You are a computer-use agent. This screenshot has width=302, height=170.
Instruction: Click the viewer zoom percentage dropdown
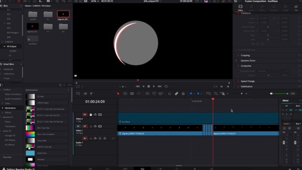click(95, 1)
